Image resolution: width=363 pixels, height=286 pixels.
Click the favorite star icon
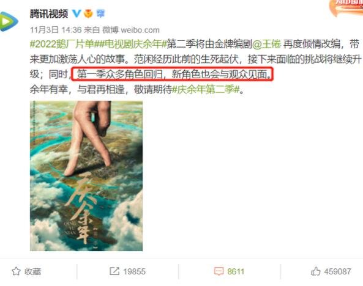[x=16, y=271]
